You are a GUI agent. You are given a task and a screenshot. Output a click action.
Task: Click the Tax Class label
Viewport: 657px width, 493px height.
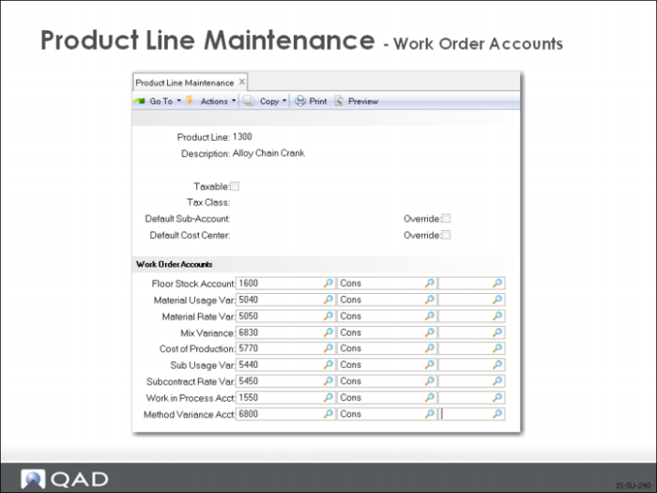pos(208,202)
